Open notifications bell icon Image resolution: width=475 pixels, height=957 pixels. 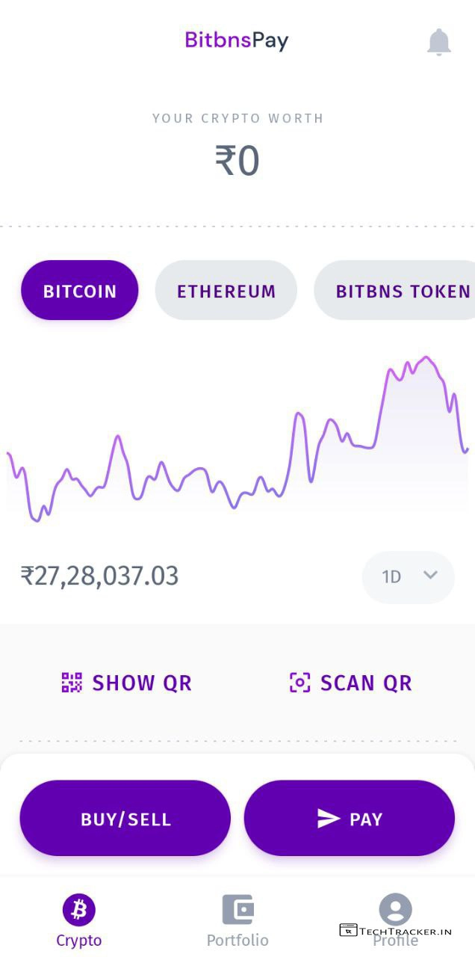click(x=439, y=43)
